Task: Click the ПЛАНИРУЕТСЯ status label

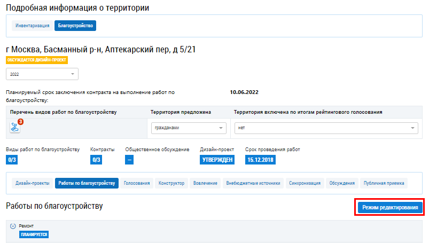Action: click(34, 234)
